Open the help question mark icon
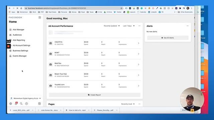This screenshot has height=120, width=214. click(26, 104)
